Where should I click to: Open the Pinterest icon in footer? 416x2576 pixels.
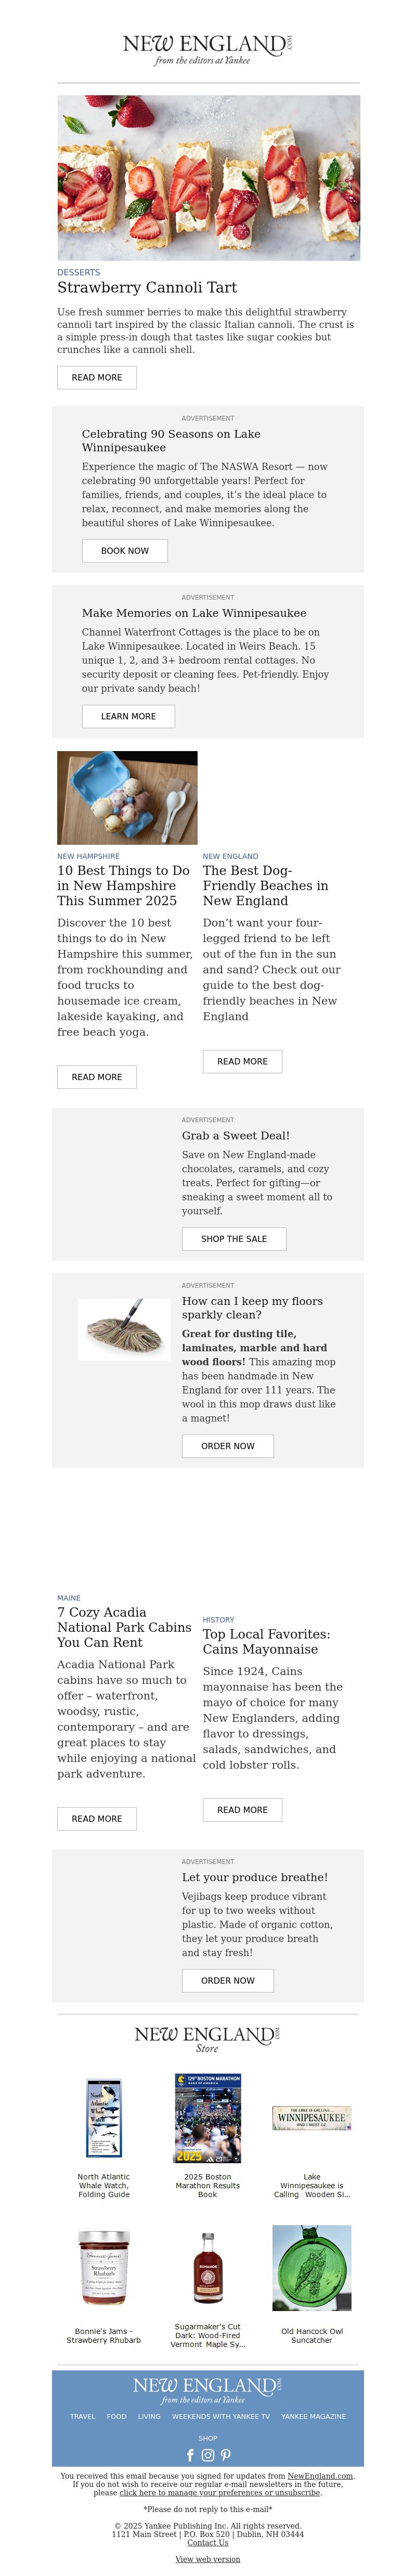coord(226,2454)
